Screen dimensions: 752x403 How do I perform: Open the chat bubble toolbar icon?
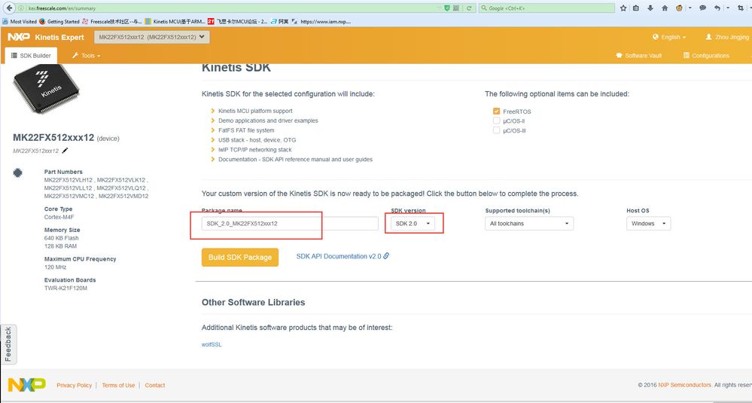702,8
